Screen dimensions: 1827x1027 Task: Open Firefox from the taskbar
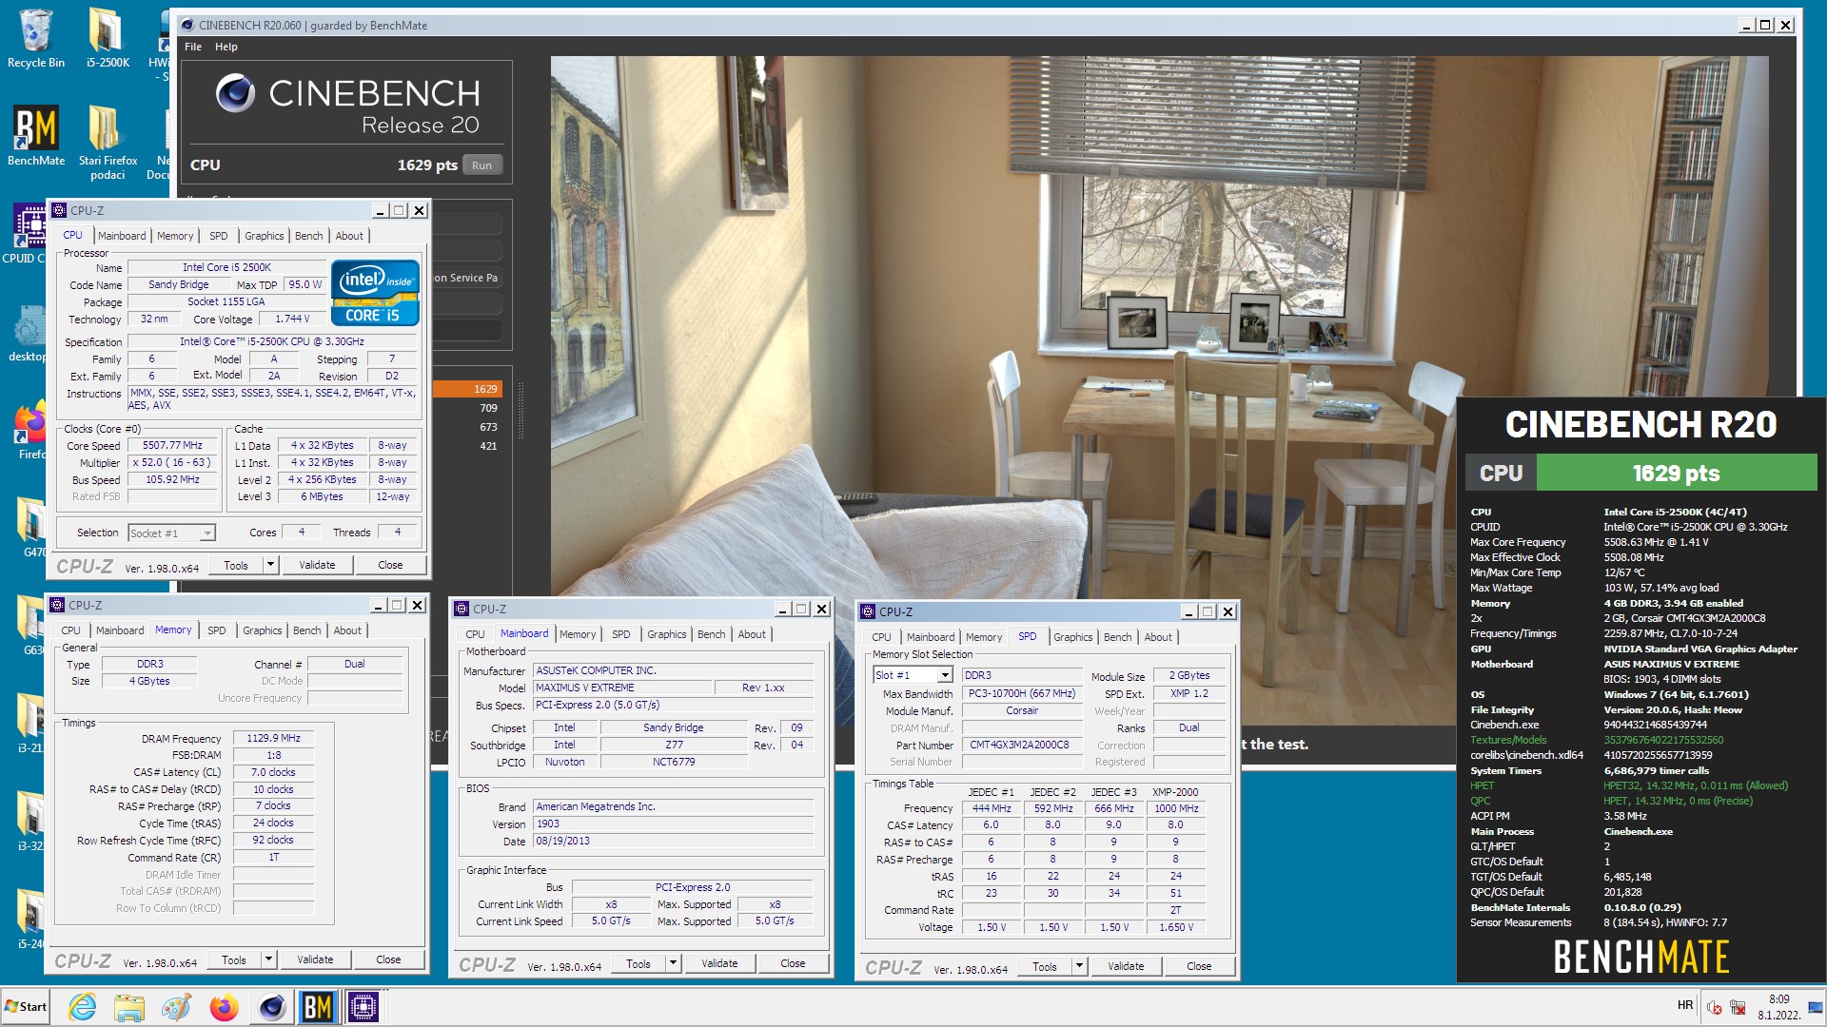point(224,1006)
